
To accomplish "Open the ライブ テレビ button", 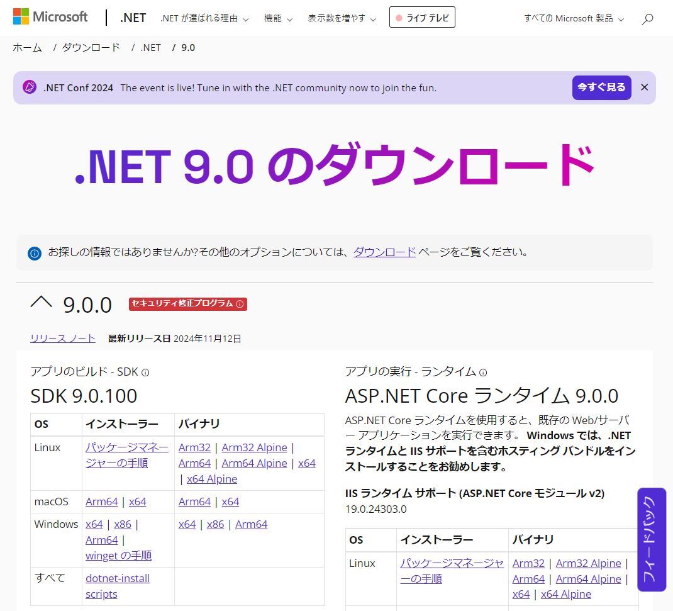I will [422, 17].
